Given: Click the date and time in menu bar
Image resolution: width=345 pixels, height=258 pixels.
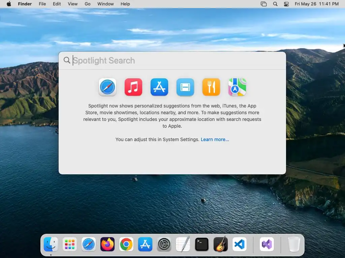Looking at the screenshot, I should (317, 4).
